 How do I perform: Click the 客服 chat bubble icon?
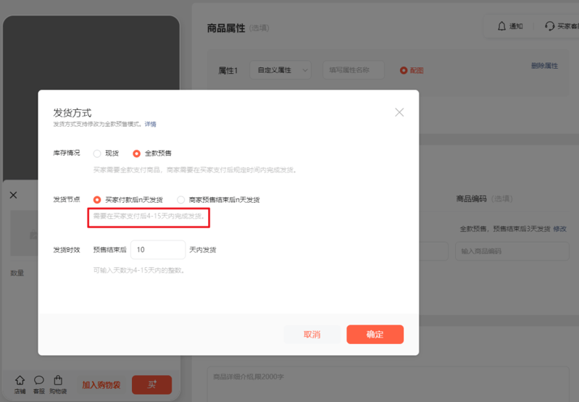tap(39, 380)
